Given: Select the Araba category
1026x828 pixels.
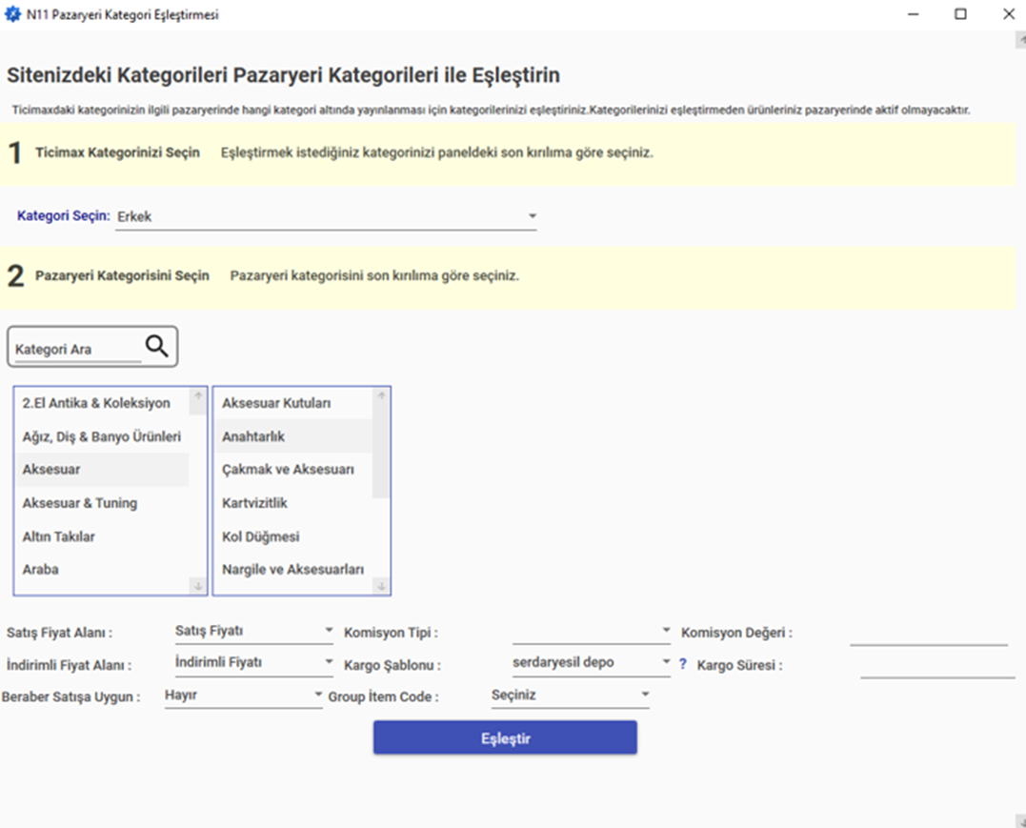Looking at the screenshot, I should click(102, 570).
